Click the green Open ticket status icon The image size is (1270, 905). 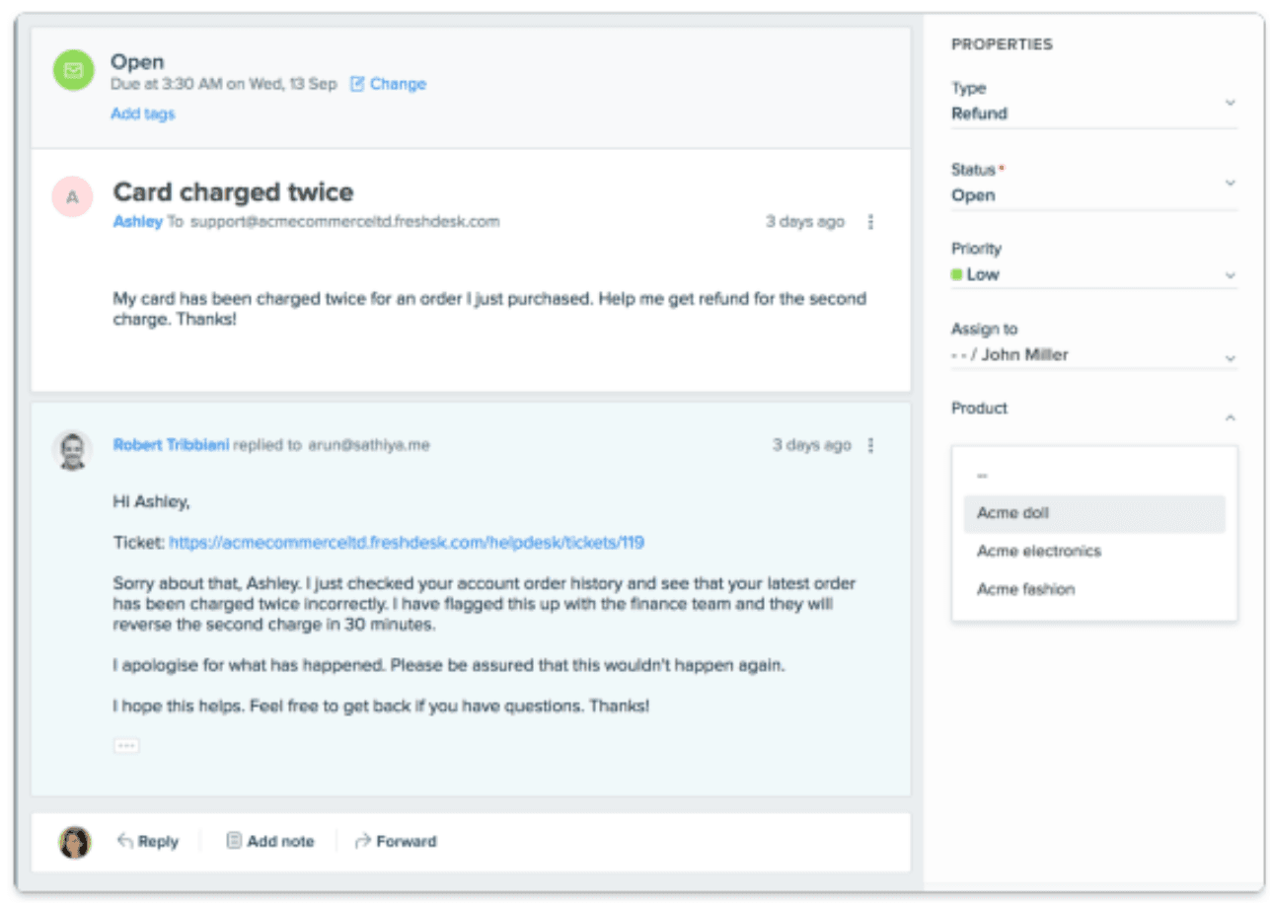tap(73, 71)
